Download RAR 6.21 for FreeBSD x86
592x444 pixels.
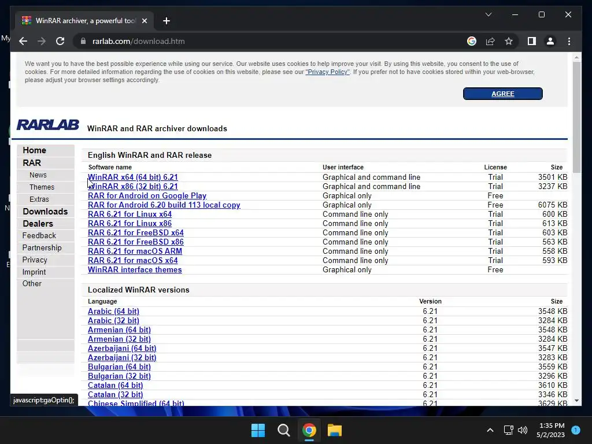pos(136,242)
